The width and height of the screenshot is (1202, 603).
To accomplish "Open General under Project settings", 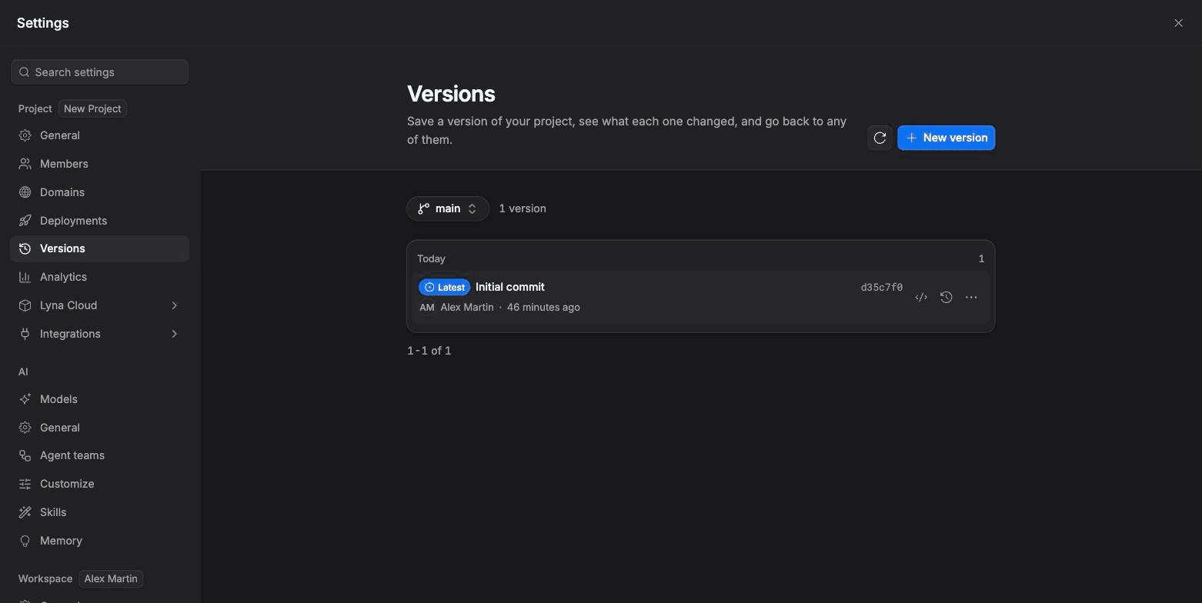I will [99, 135].
